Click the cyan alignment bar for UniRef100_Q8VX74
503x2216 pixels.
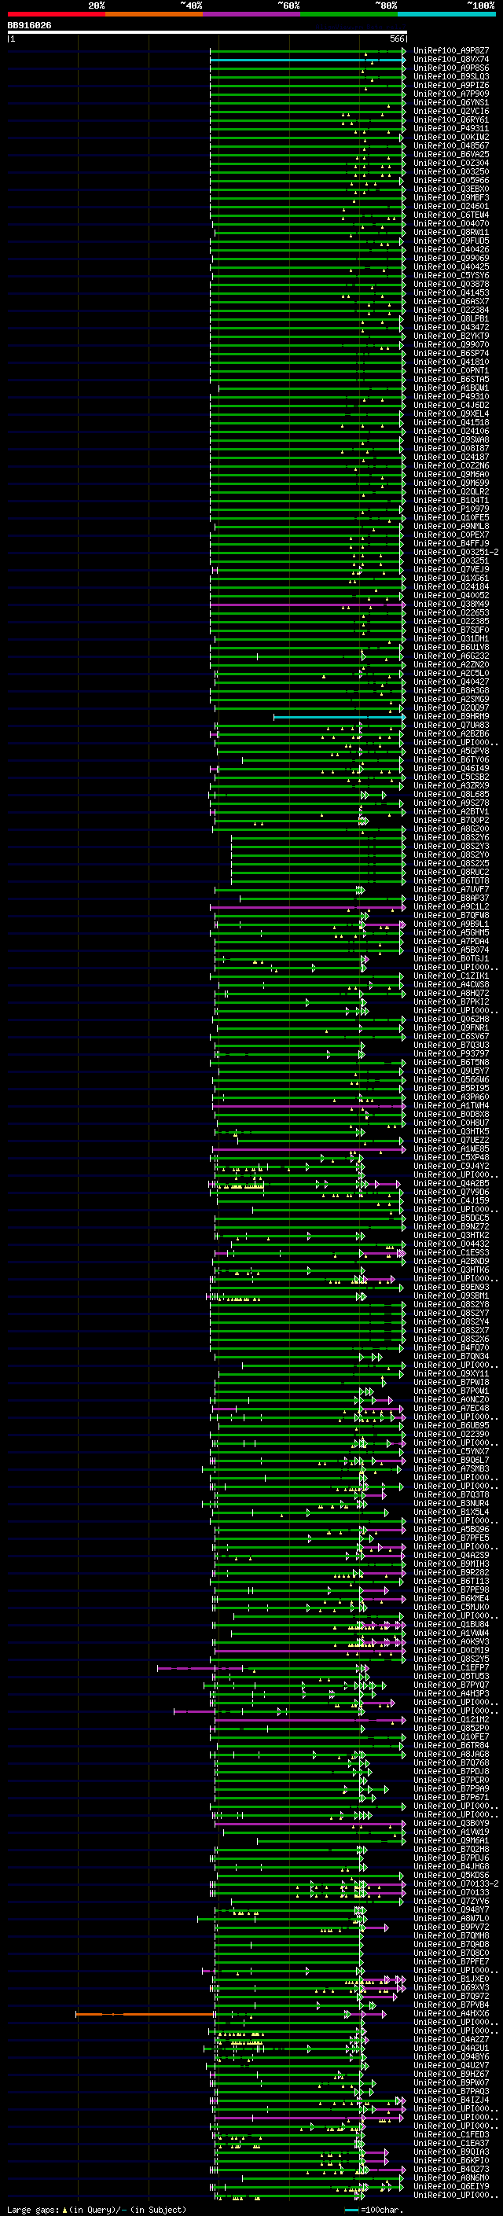[x=307, y=60]
